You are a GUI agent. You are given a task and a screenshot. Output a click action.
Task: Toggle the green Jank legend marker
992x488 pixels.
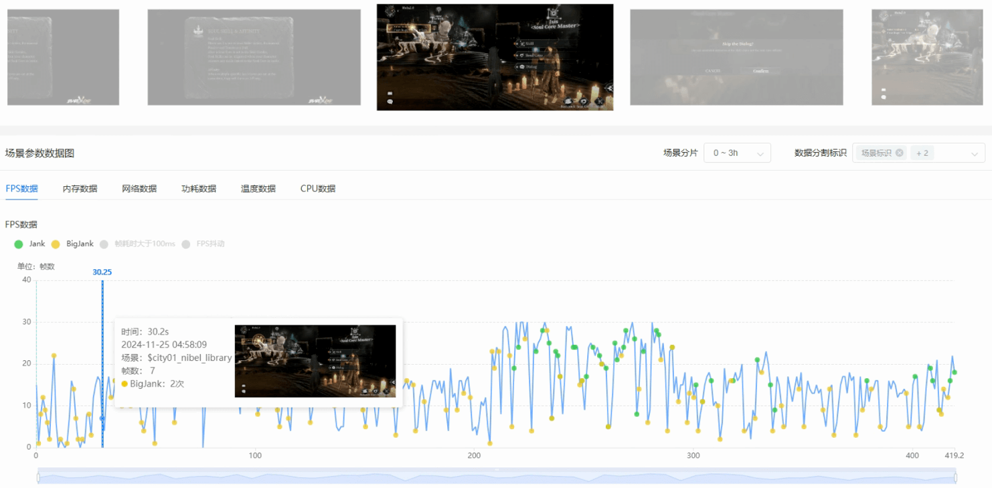click(19, 244)
